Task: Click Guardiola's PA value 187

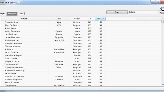Action: (x=100, y=31)
